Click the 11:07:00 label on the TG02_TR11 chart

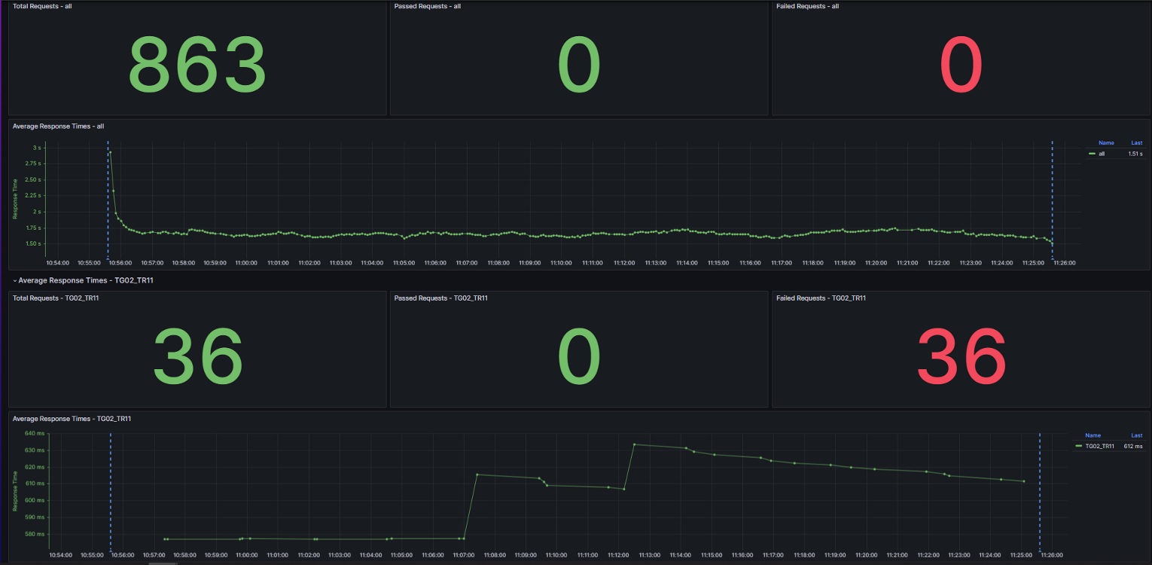coord(463,555)
